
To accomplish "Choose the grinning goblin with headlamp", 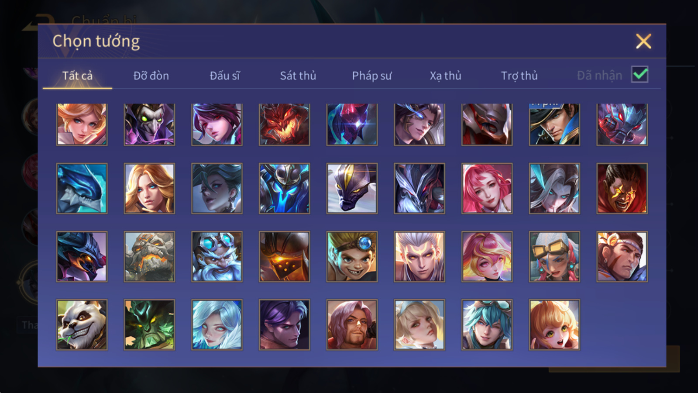I will (352, 256).
